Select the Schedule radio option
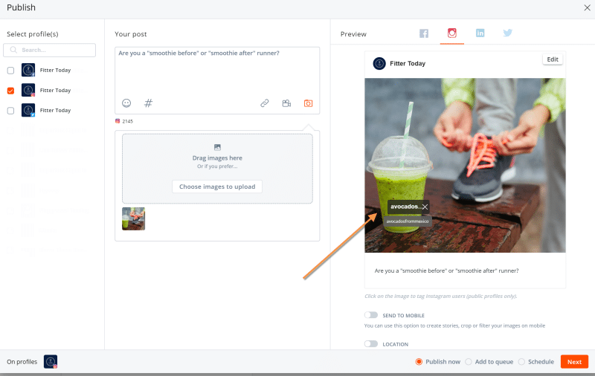 (x=521, y=362)
